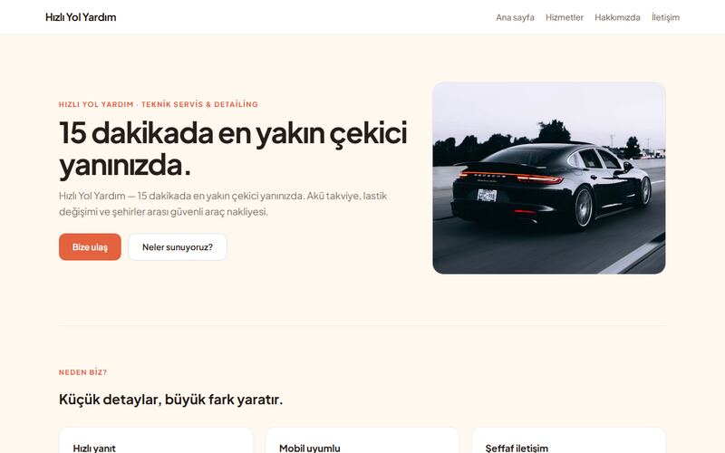Click the black car hero image

point(549,178)
